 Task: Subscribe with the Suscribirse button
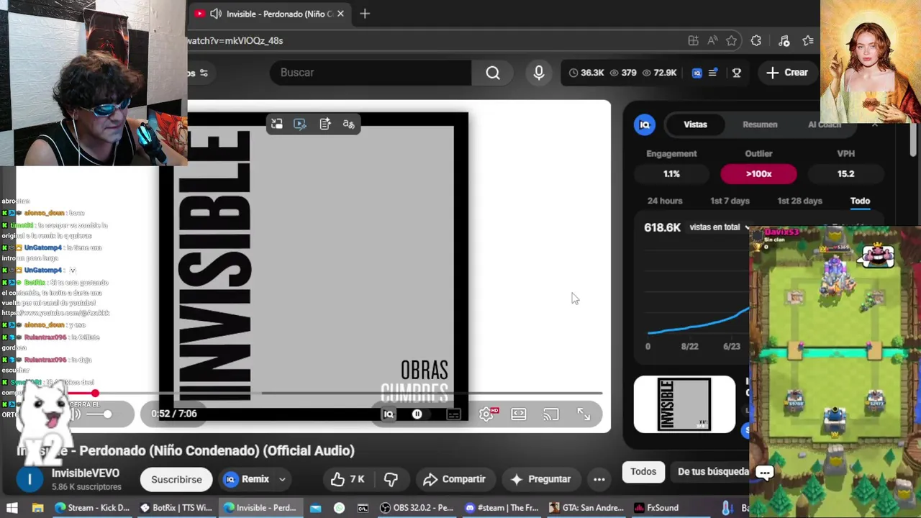(x=176, y=479)
